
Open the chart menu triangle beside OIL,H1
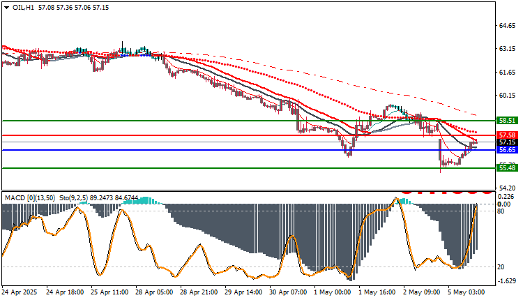[x=6, y=8]
